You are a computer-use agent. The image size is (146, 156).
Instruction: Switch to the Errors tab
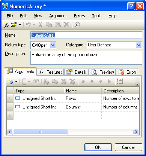click(x=127, y=72)
